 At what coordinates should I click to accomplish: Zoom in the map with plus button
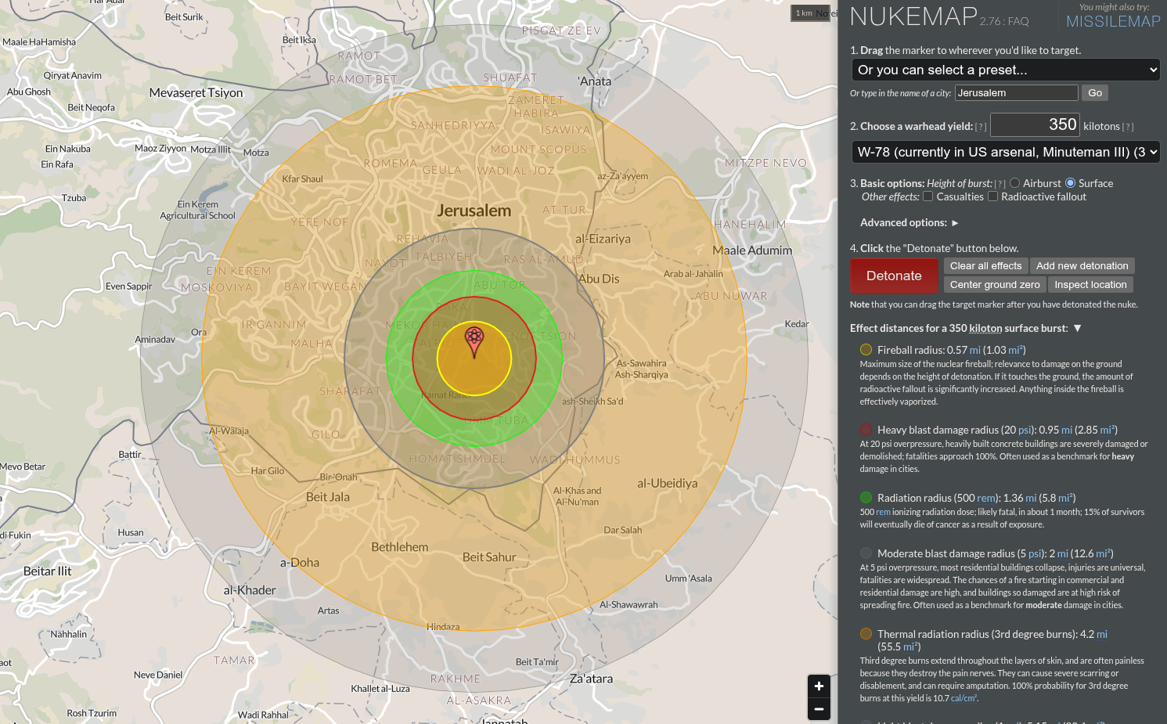click(819, 686)
